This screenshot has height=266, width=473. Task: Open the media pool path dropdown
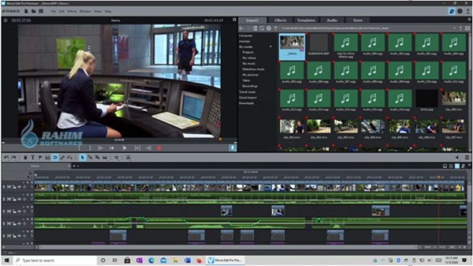click(454, 28)
